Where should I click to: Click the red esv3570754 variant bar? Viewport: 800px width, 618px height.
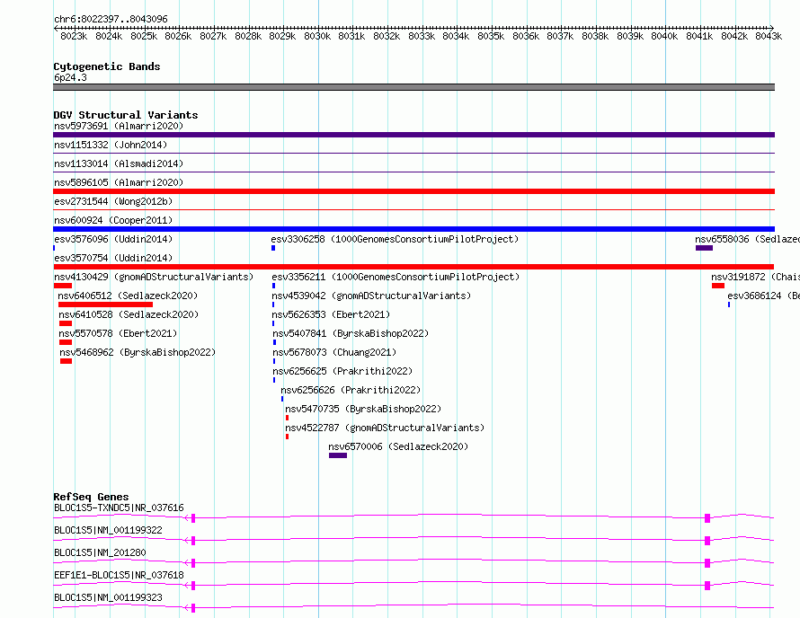click(x=413, y=267)
